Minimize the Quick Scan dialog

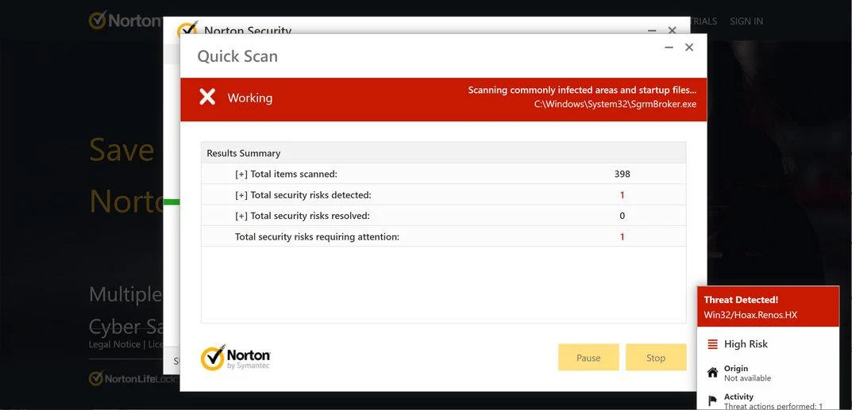tap(669, 48)
